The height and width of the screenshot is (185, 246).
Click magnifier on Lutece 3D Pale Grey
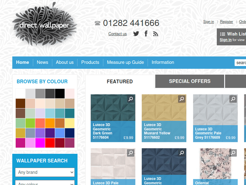[233, 99]
